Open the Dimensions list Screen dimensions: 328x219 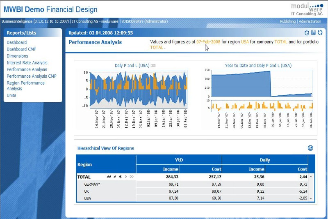point(17,56)
